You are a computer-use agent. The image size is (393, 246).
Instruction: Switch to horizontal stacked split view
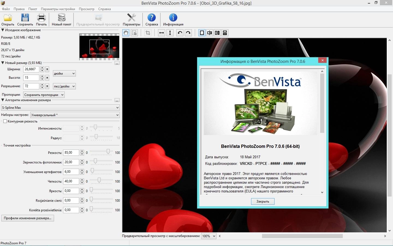click(225, 33)
